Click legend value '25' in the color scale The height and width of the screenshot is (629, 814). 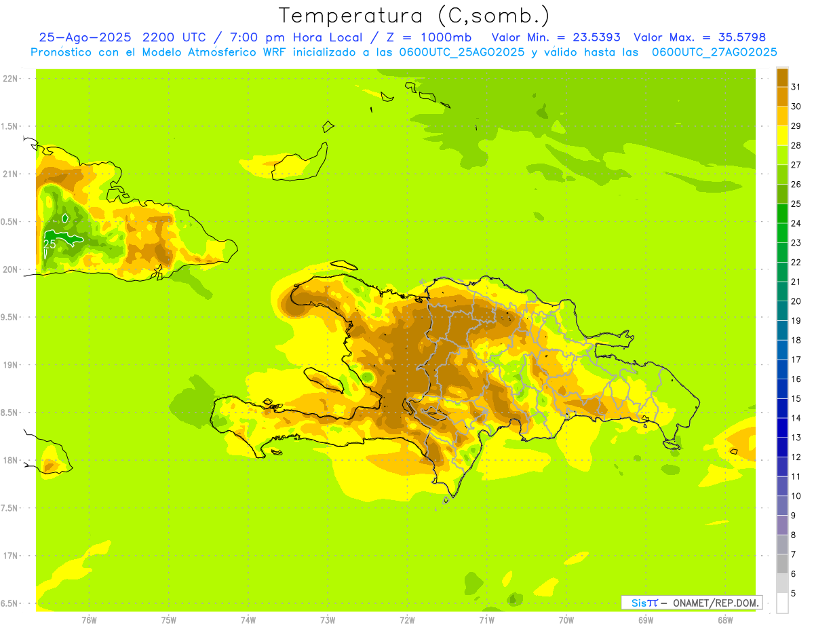(796, 204)
